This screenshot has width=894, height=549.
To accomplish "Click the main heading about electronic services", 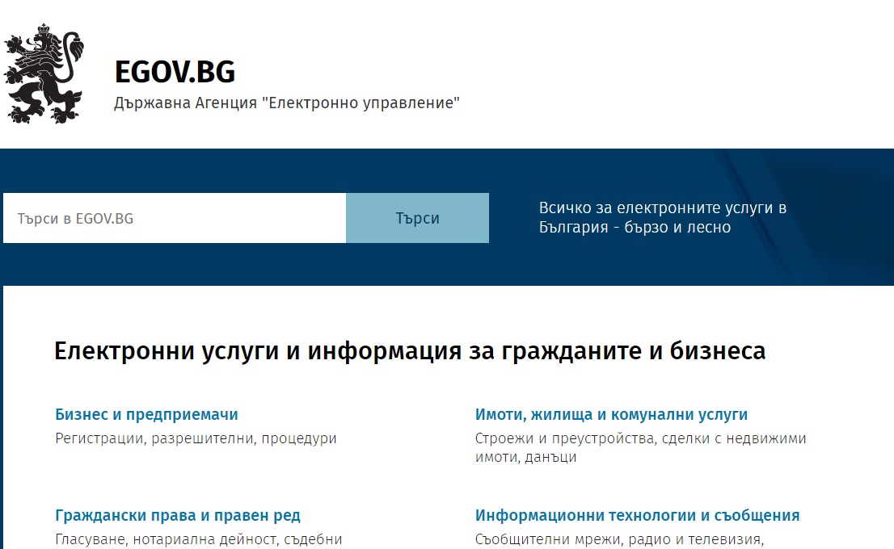I will (x=411, y=350).
